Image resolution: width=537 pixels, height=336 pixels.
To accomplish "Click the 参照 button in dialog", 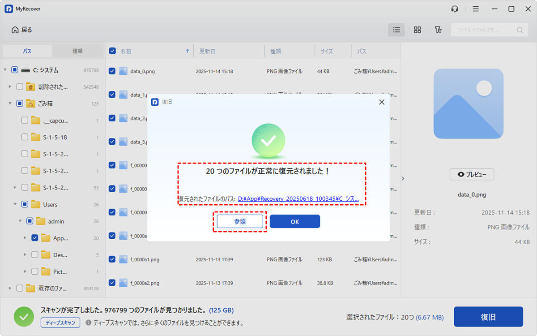I will pyautogui.click(x=240, y=222).
